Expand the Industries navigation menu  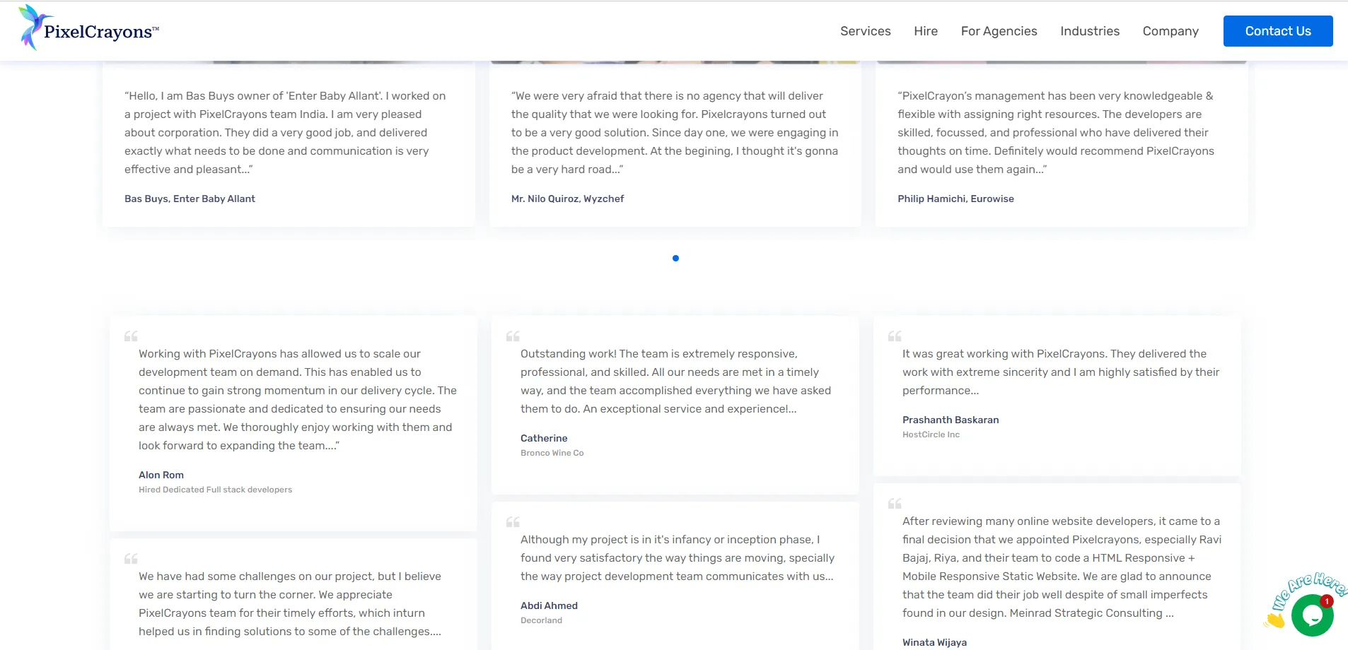(1089, 31)
